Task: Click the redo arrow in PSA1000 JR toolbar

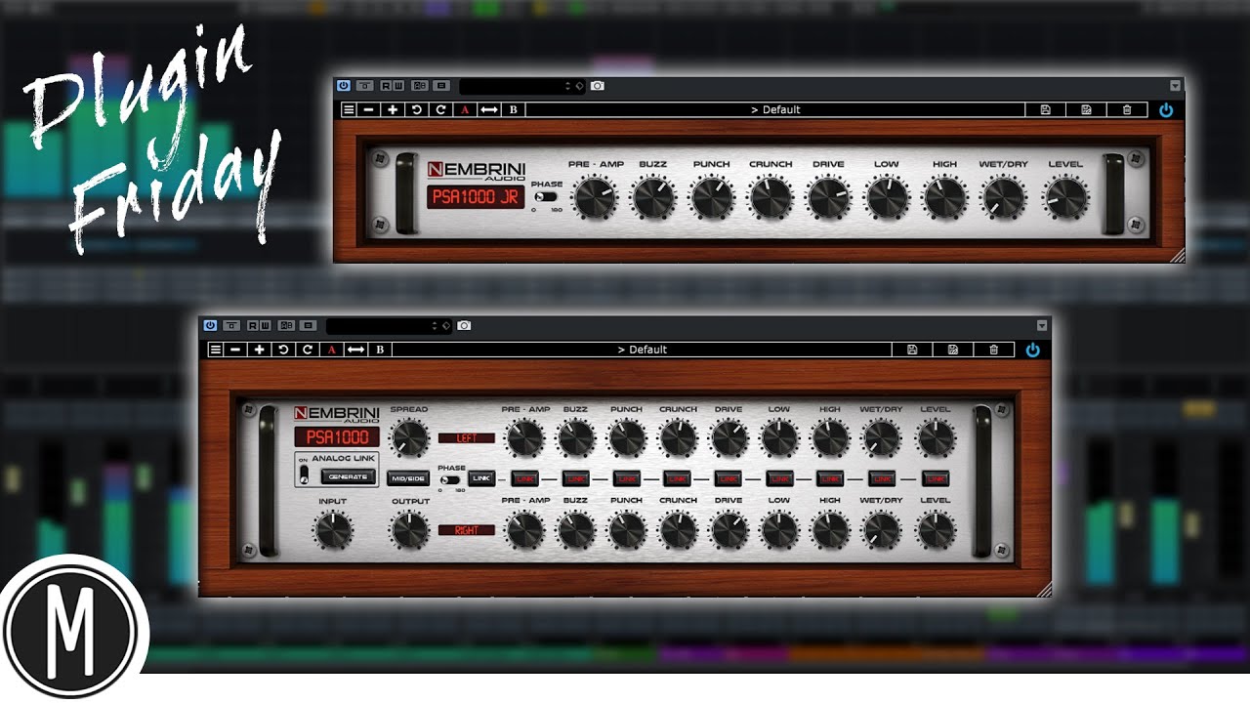Action: (440, 109)
